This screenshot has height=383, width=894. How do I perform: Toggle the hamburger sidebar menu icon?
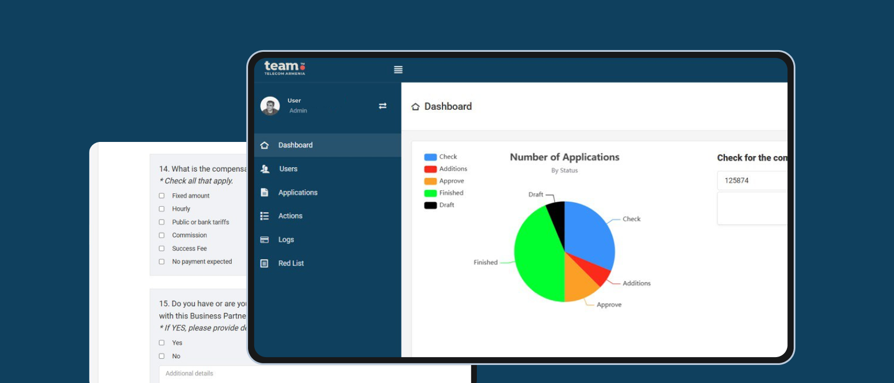coord(398,70)
